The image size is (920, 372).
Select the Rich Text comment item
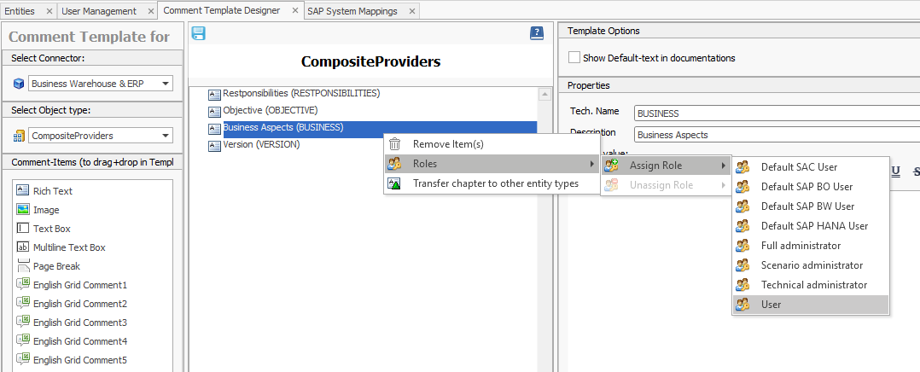tap(52, 191)
